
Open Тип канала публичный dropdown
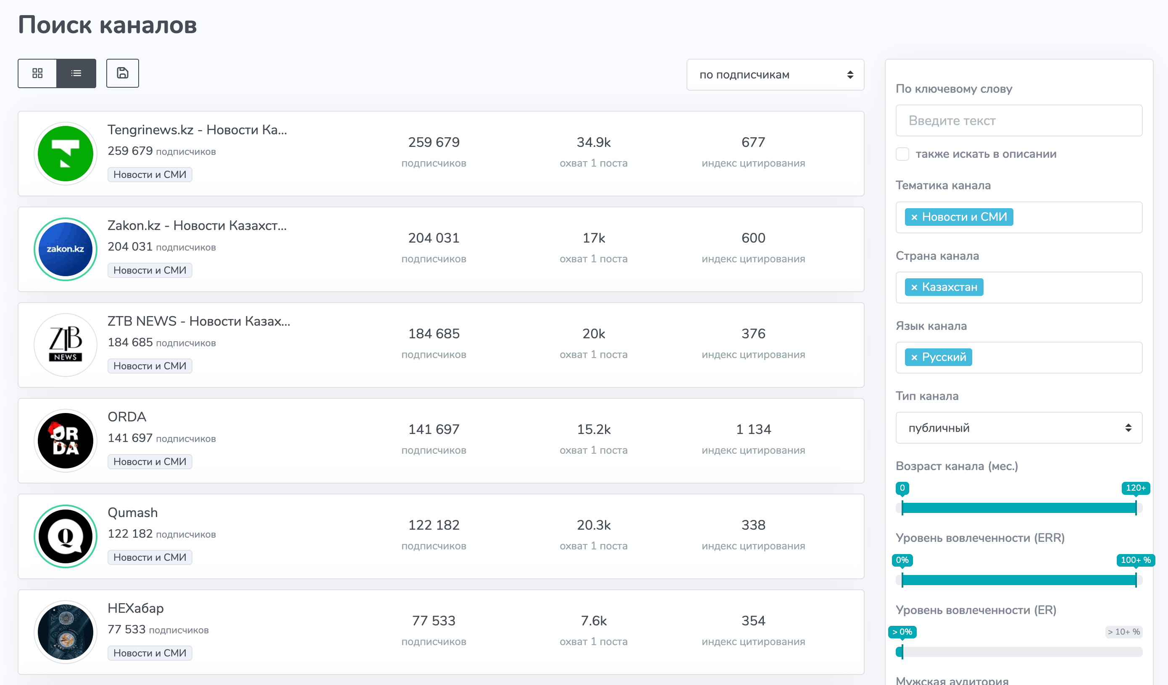[x=1019, y=428]
